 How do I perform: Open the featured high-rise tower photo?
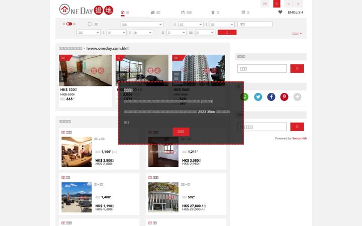(199, 68)
